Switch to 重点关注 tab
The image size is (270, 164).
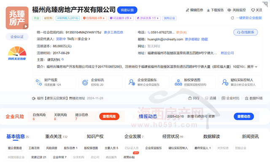click(56, 137)
